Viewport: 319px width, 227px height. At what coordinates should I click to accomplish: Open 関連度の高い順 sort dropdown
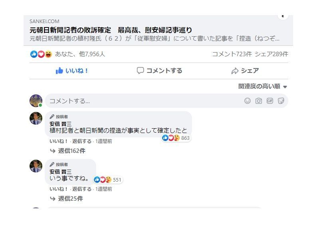pyautogui.click(x=263, y=86)
